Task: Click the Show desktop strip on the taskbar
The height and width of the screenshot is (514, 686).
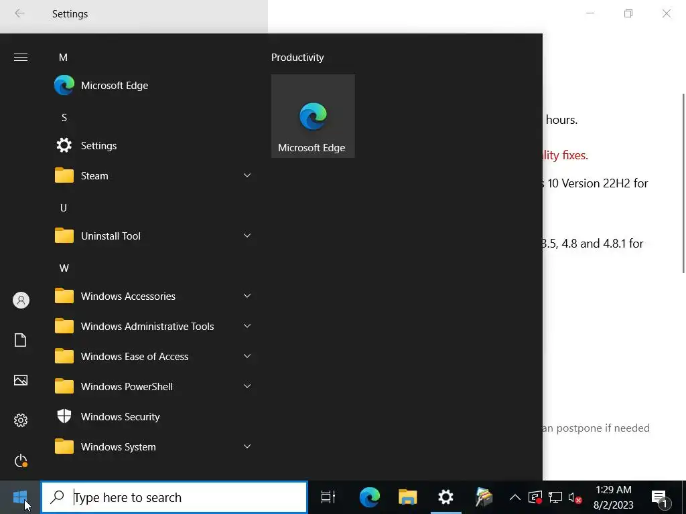Action: [684, 497]
